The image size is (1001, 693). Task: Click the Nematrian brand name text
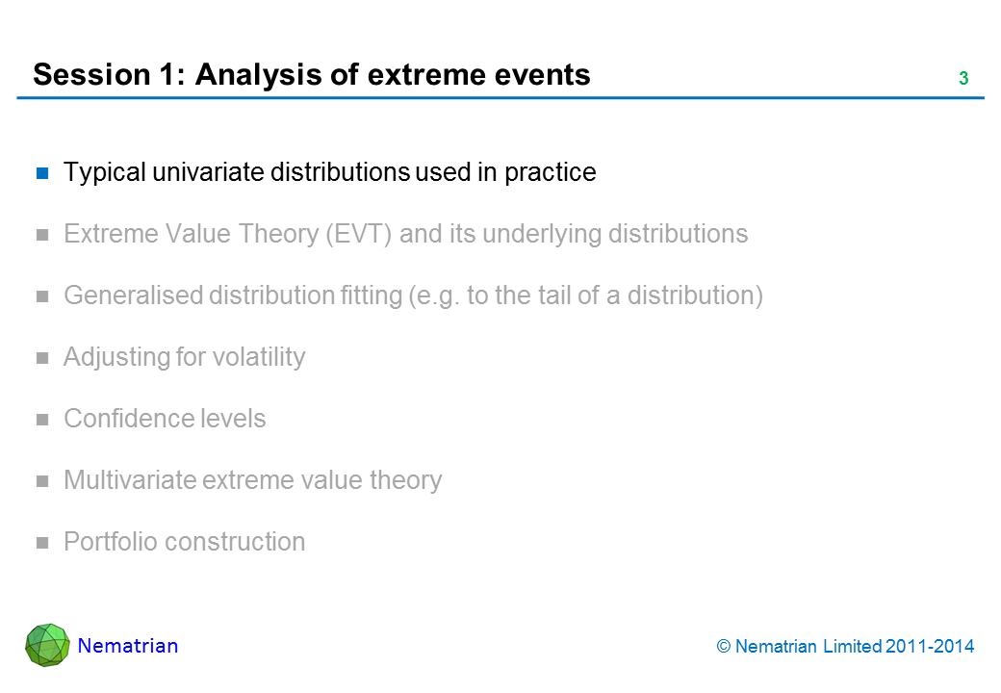128,646
